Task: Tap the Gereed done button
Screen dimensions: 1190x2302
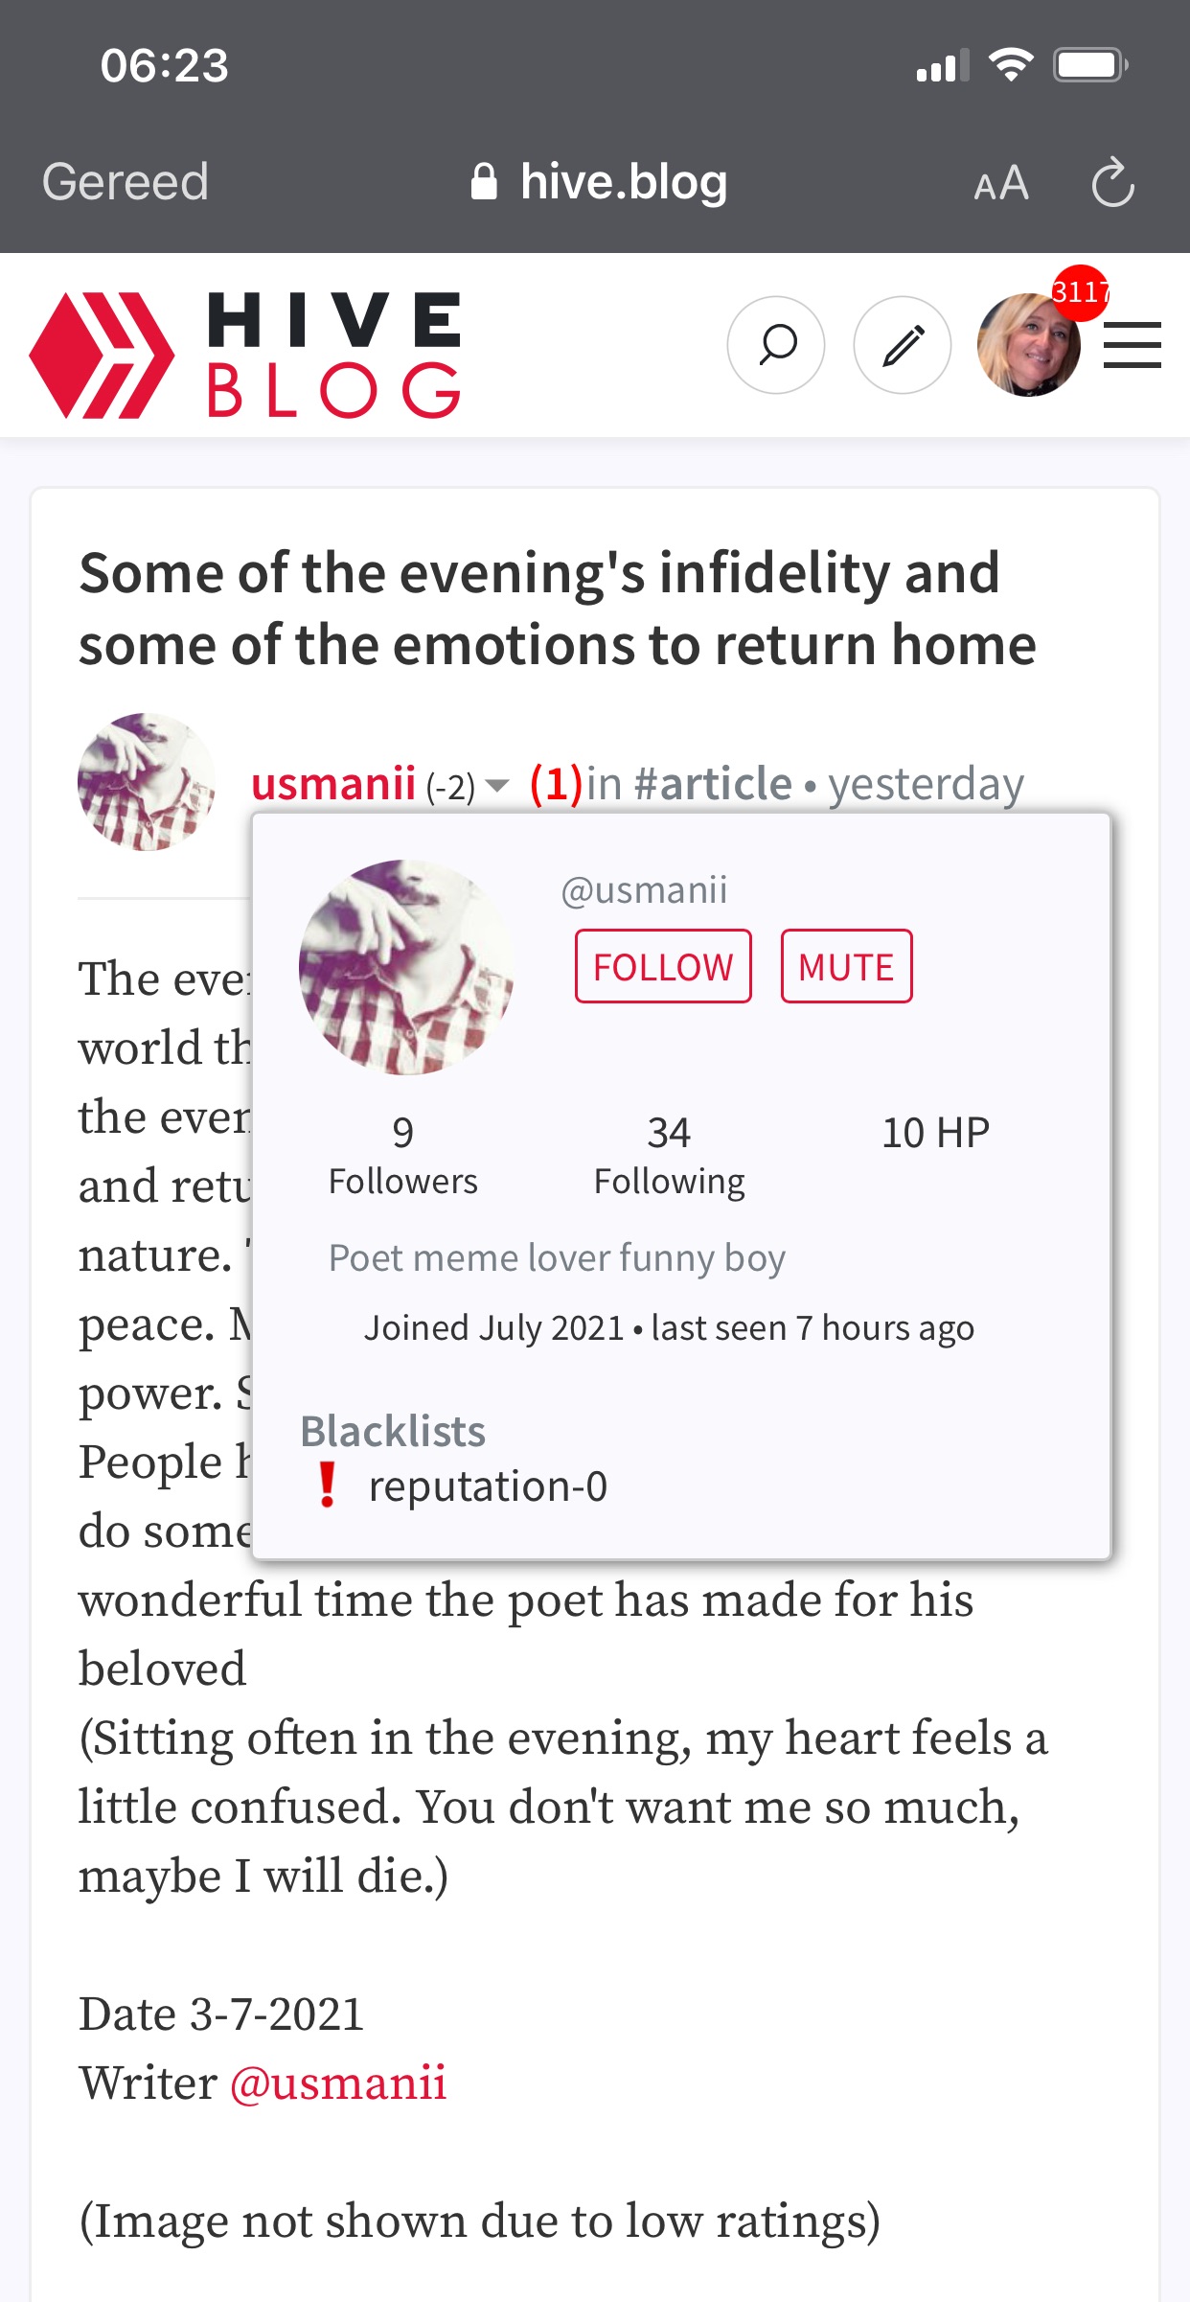Action: (126, 182)
